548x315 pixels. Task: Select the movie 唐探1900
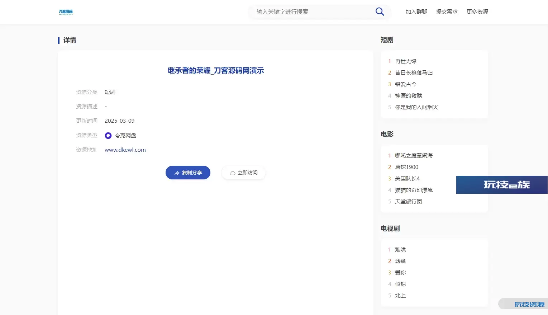point(406,167)
